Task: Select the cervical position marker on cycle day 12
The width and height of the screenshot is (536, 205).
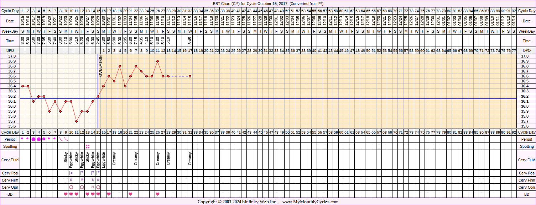Action: (x=82, y=173)
